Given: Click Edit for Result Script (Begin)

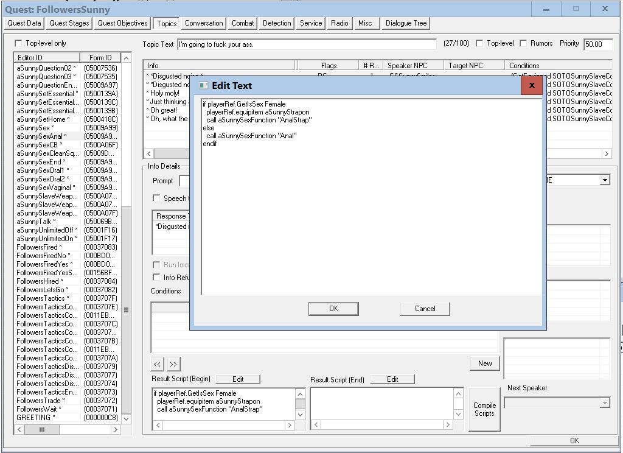Looking at the screenshot, I should (x=238, y=379).
